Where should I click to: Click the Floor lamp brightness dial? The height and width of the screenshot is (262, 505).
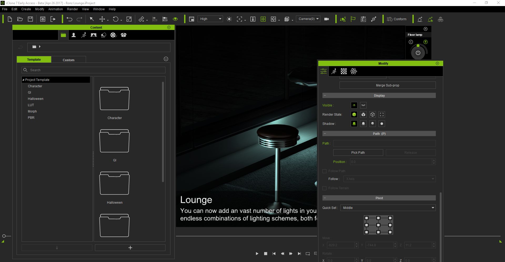(x=418, y=52)
